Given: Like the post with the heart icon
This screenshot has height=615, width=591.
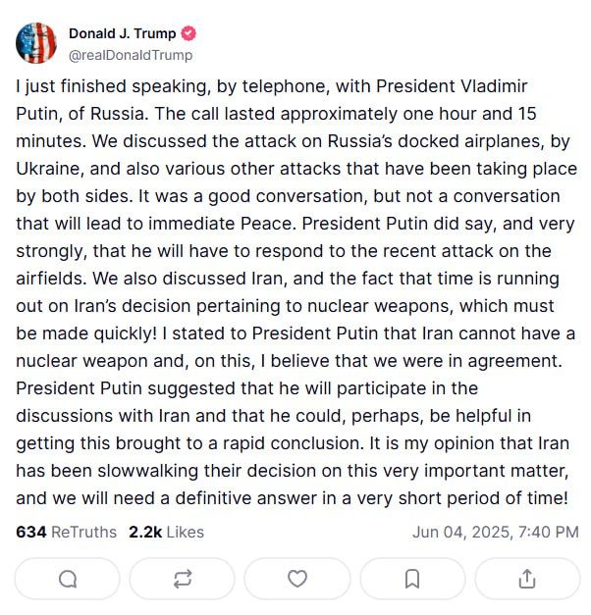Looking at the screenshot, I should 297,579.
